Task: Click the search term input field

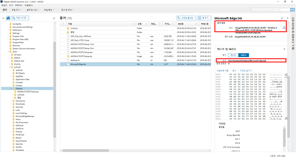Action: [x=271, y=10]
